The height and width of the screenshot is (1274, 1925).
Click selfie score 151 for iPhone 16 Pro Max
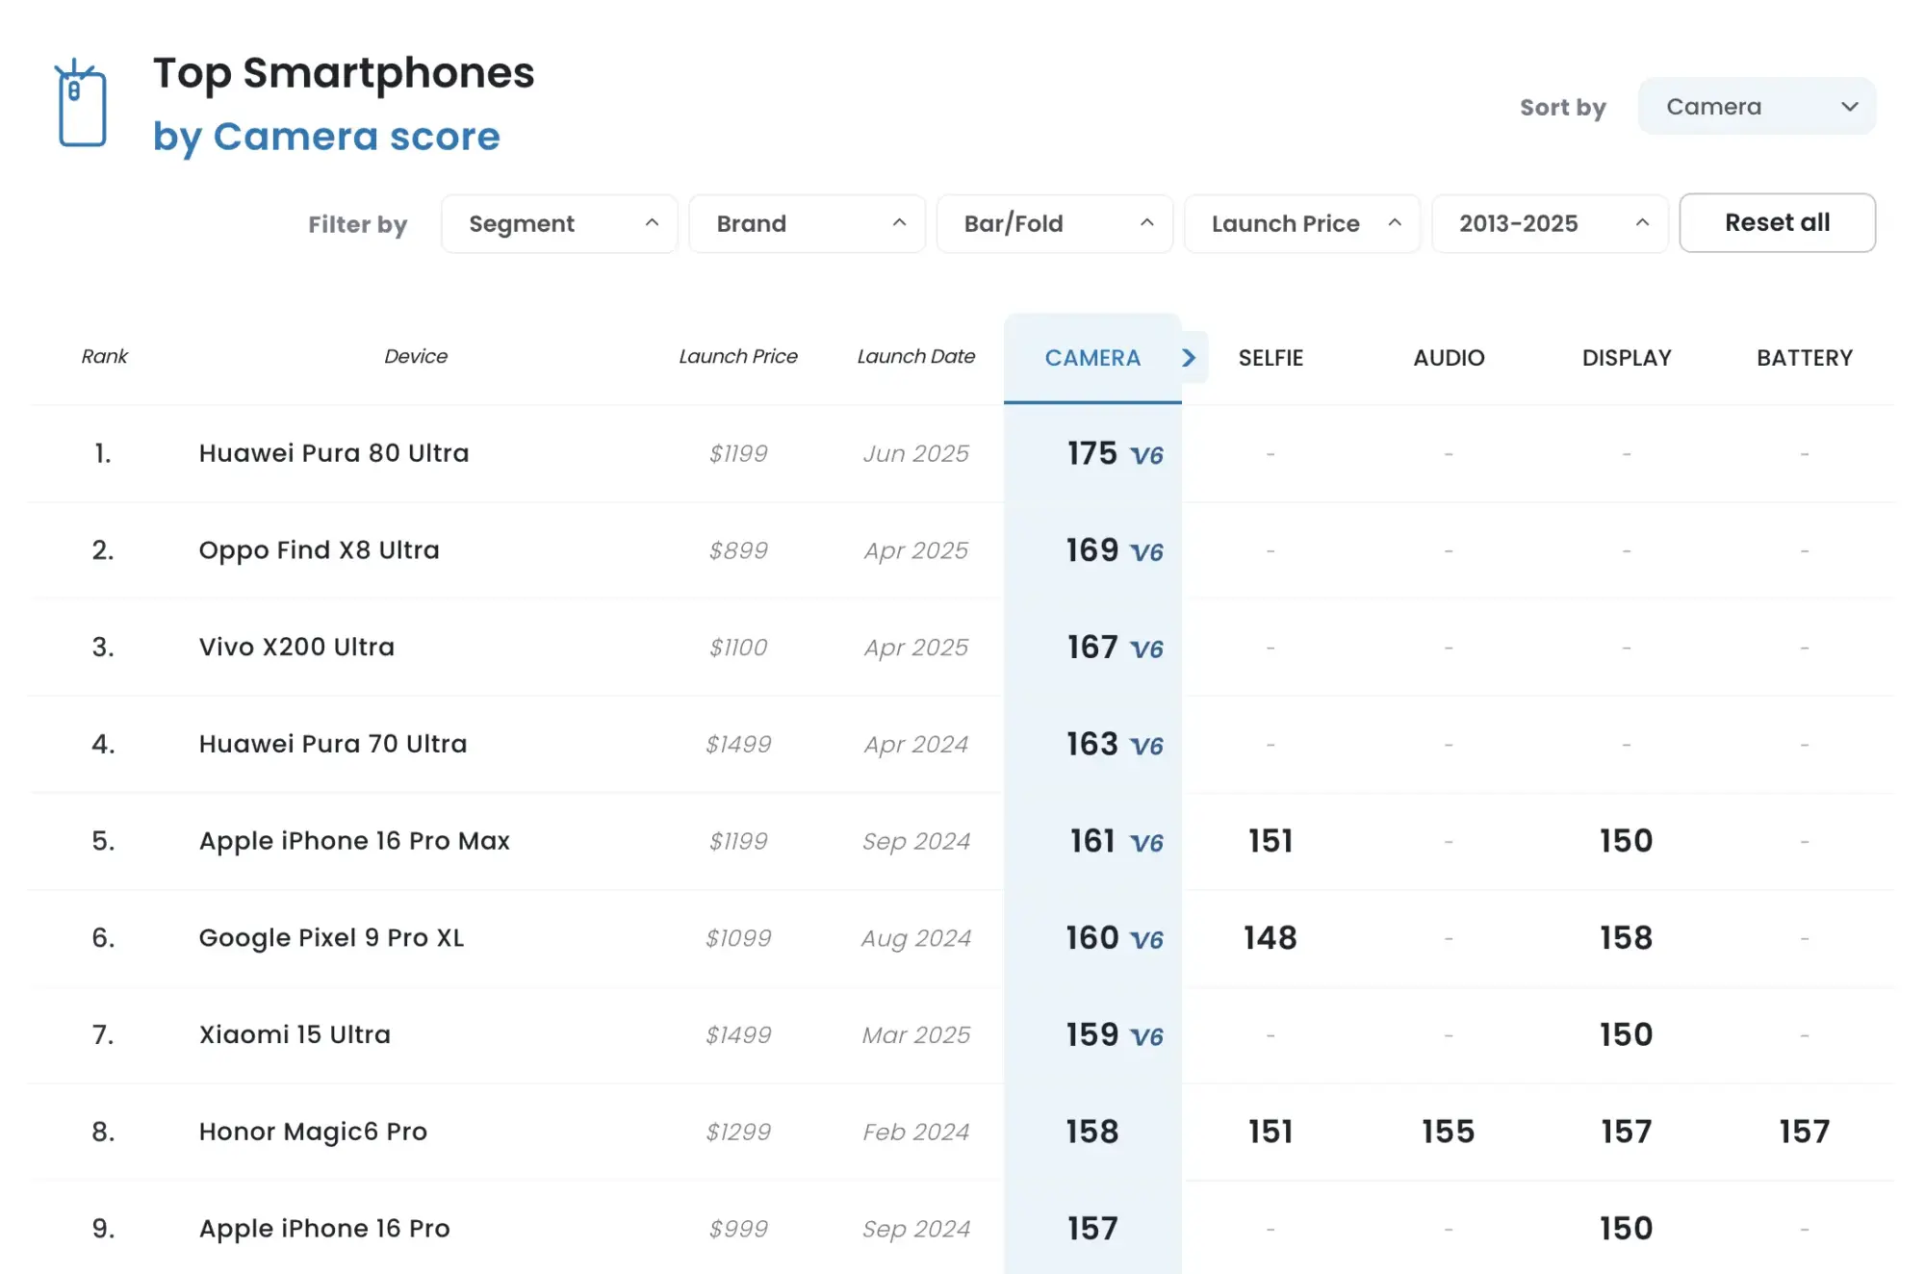[1270, 841]
